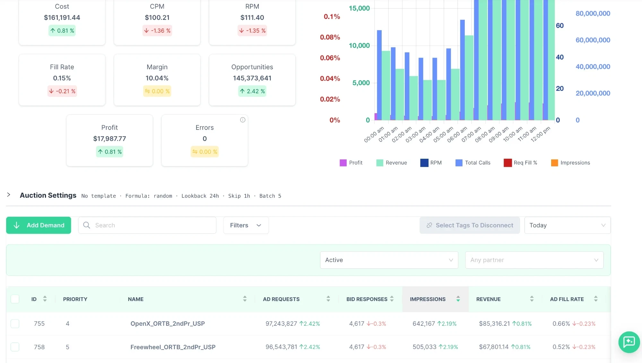Open the chat support widget

point(629,342)
